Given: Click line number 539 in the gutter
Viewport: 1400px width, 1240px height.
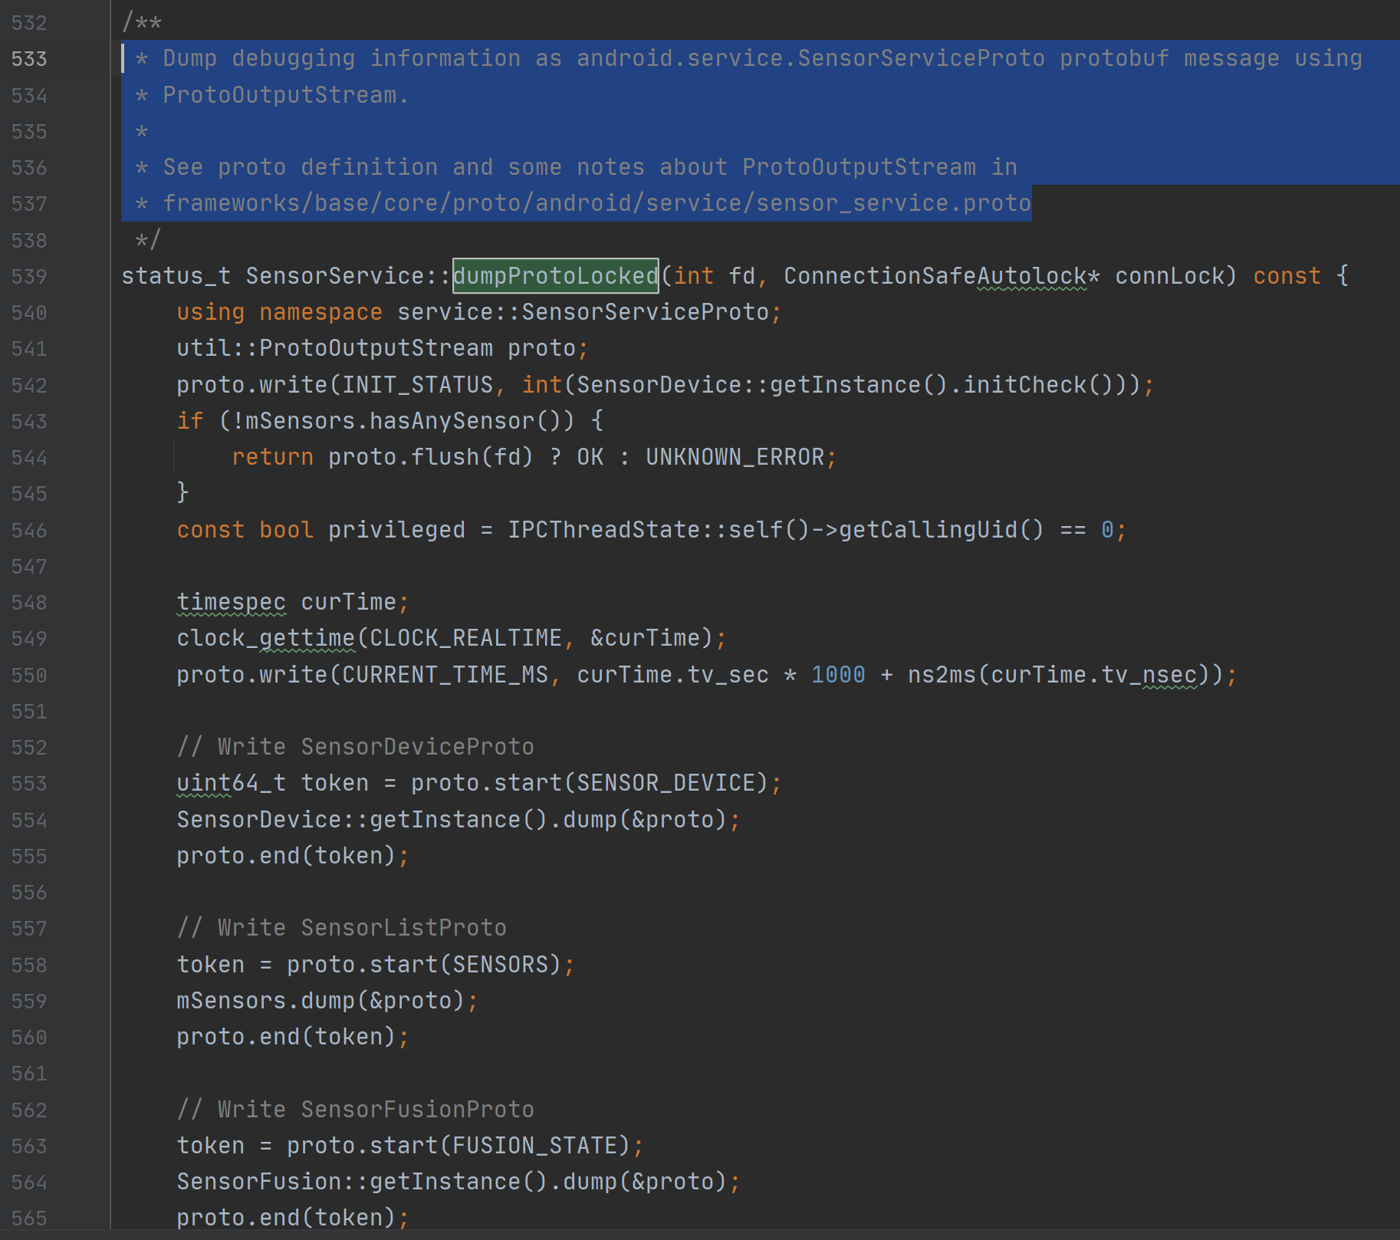Looking at the screenshot, I should 29,277.
